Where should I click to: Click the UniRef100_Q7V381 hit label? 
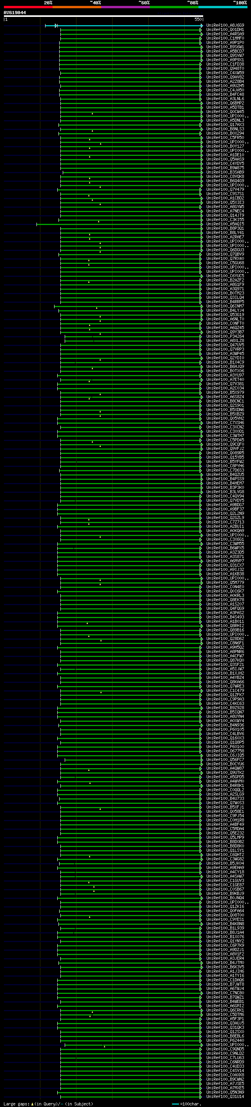point(225,384)
